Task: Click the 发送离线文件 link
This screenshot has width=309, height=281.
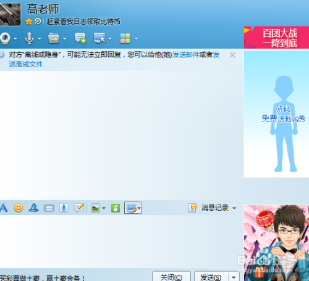Action: click(x=26, y=64)
